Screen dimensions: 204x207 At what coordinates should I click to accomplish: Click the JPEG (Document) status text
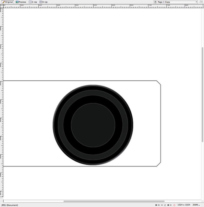coord(10,205)
